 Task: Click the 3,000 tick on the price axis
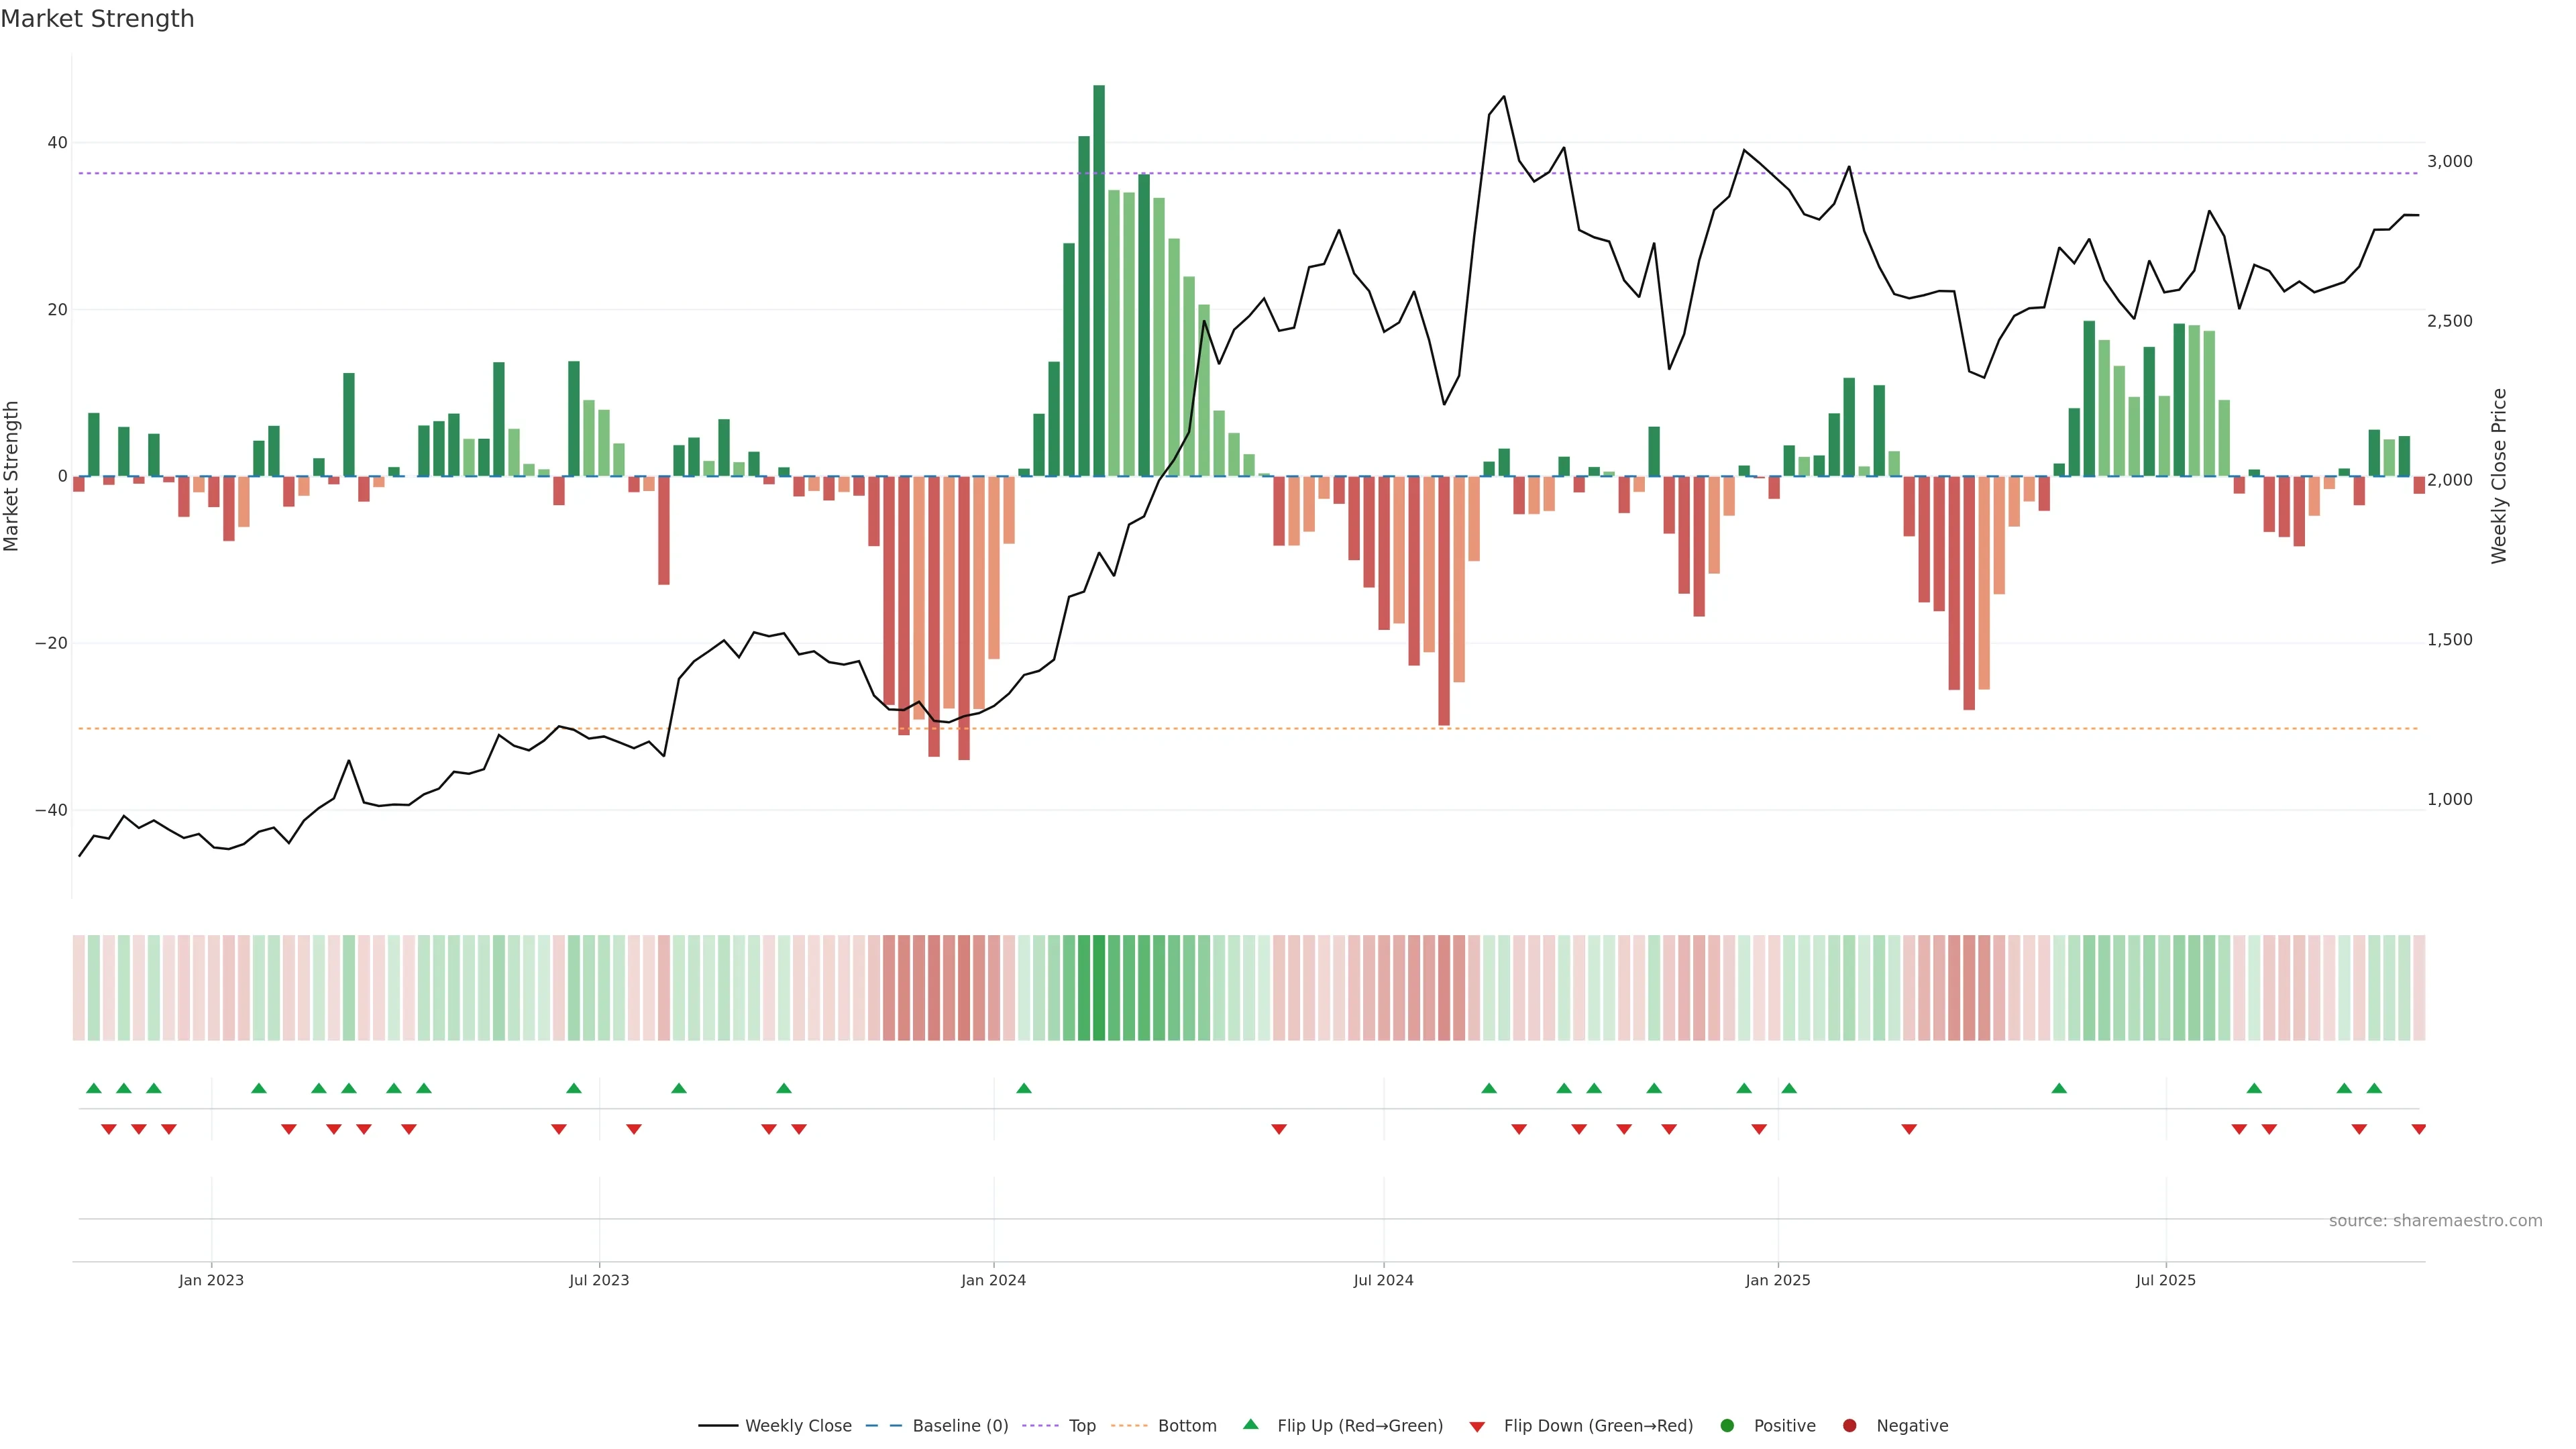2449,161
